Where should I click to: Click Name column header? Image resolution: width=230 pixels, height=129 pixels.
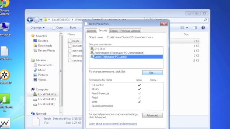click(x=71, y=34)
